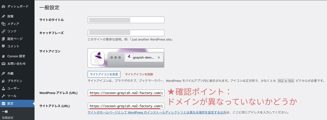Select 設定 in sidebar

[17, 103]
